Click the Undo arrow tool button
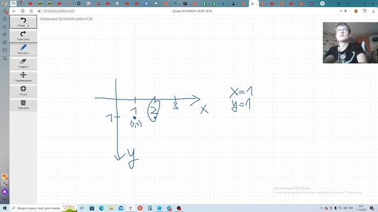378x212 pixels. (23, 22)
